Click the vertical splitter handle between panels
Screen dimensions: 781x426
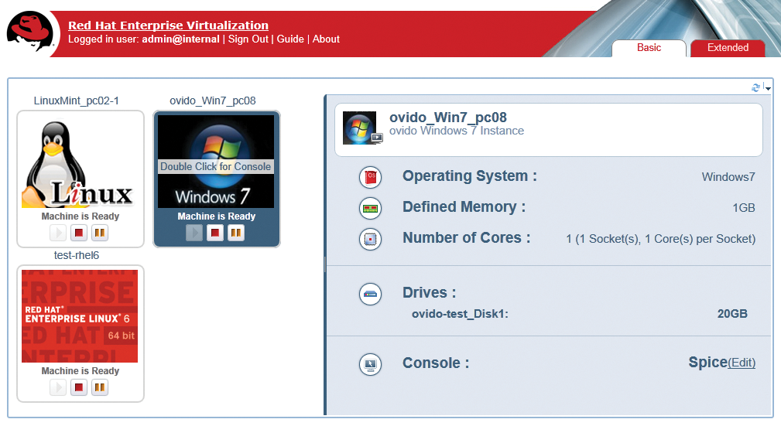[x=325, y=264]
